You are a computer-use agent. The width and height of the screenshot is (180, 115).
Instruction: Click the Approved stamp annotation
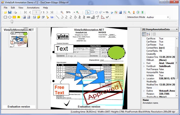(x=103, y=93)
